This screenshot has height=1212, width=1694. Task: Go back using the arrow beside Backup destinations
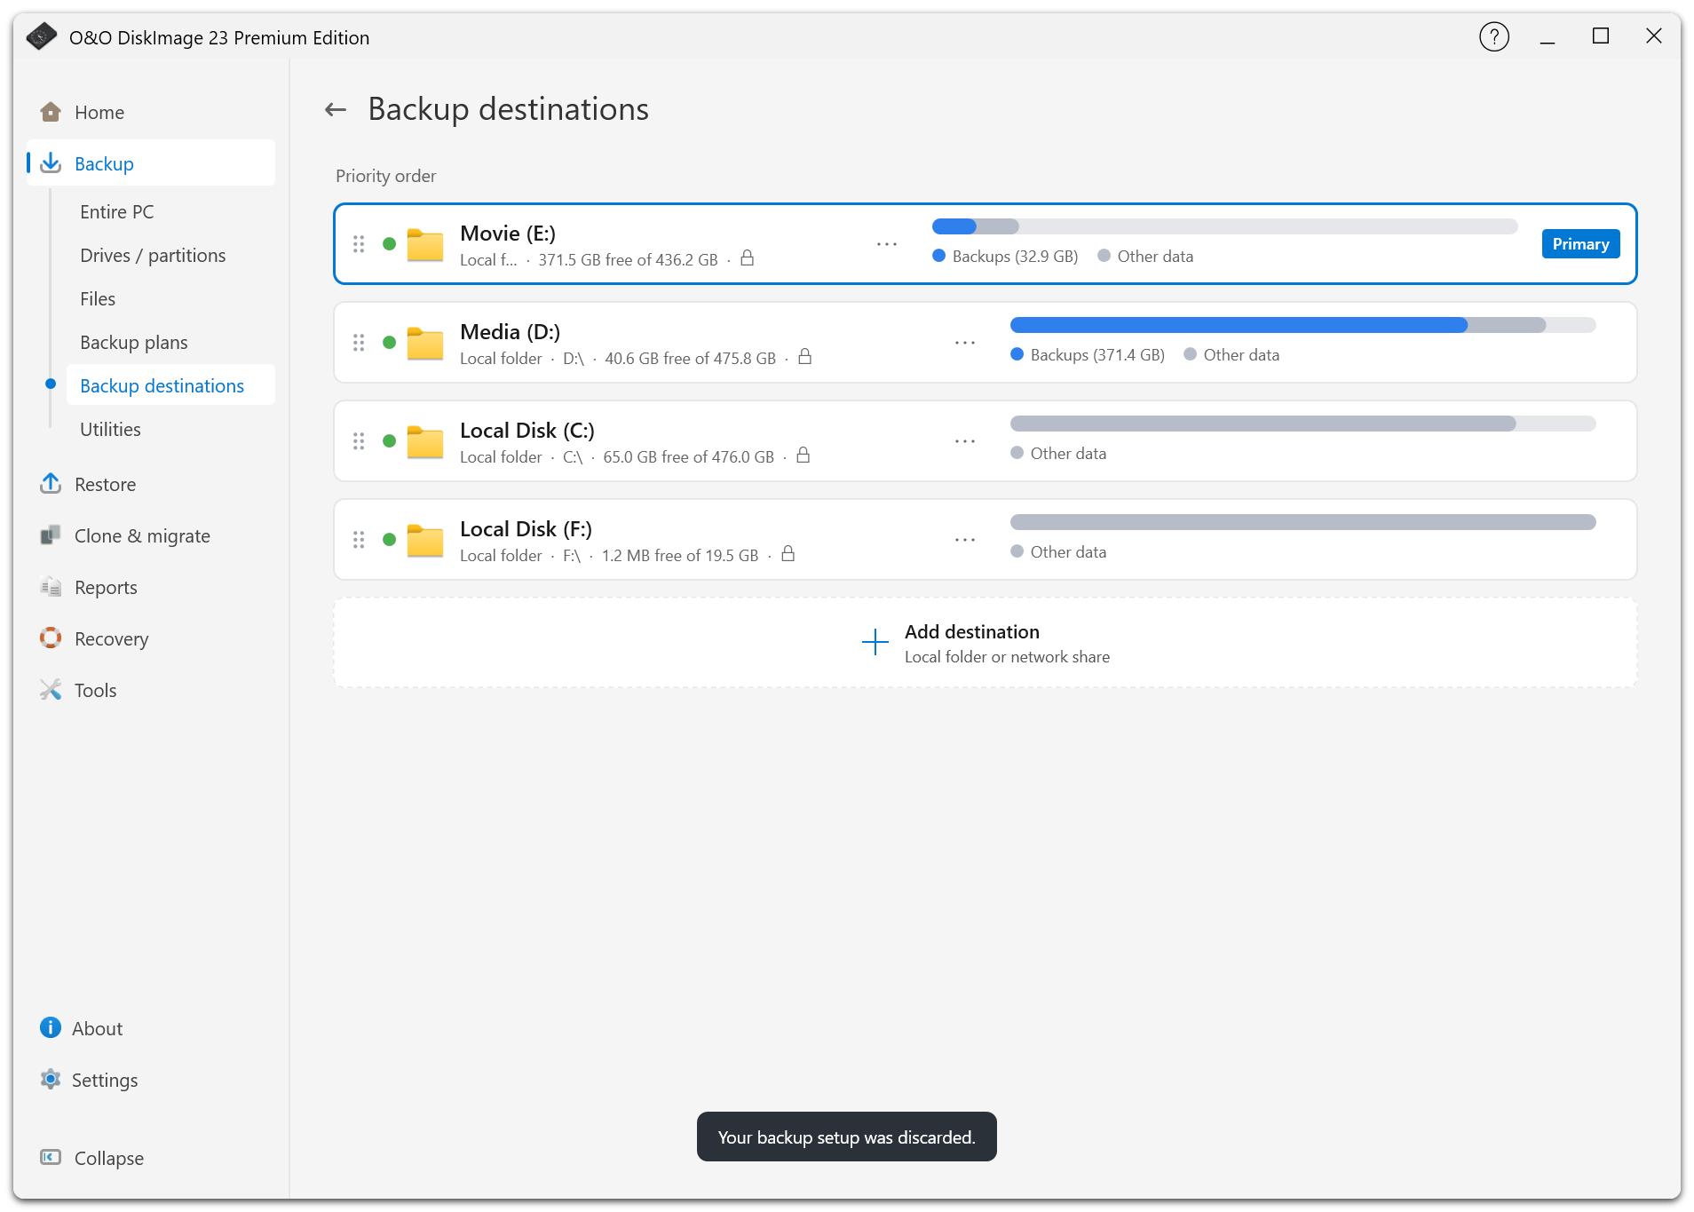tap(336, 110)
